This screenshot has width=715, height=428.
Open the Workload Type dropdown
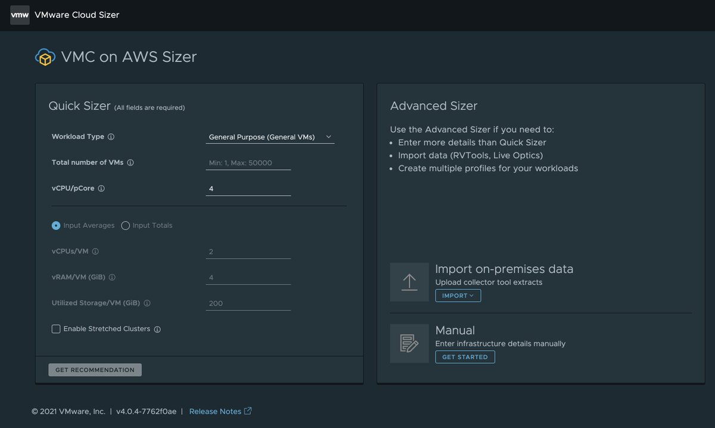pos(270,137)
